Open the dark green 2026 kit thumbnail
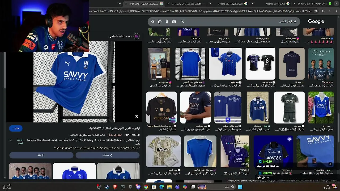Screen dimensions: 340x191 pyautogui.click(x=289, y=108)
